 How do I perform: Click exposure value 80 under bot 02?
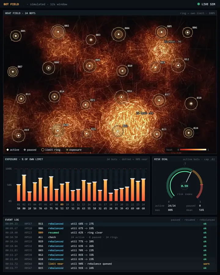tap(24, 208)
